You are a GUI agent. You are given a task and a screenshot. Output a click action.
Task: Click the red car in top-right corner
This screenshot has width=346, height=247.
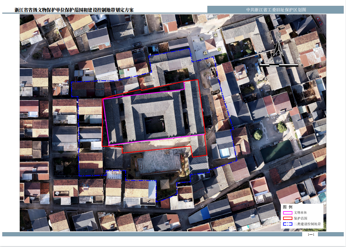click(x=319, y=21)
